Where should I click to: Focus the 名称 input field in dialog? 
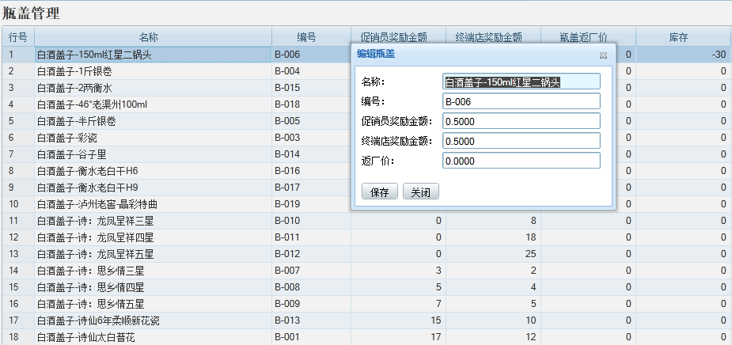click(x=521, y=82)
